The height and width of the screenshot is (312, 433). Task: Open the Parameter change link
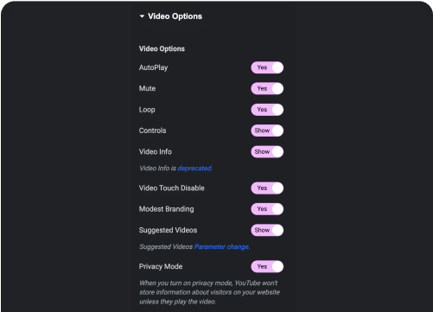[222, 247]
